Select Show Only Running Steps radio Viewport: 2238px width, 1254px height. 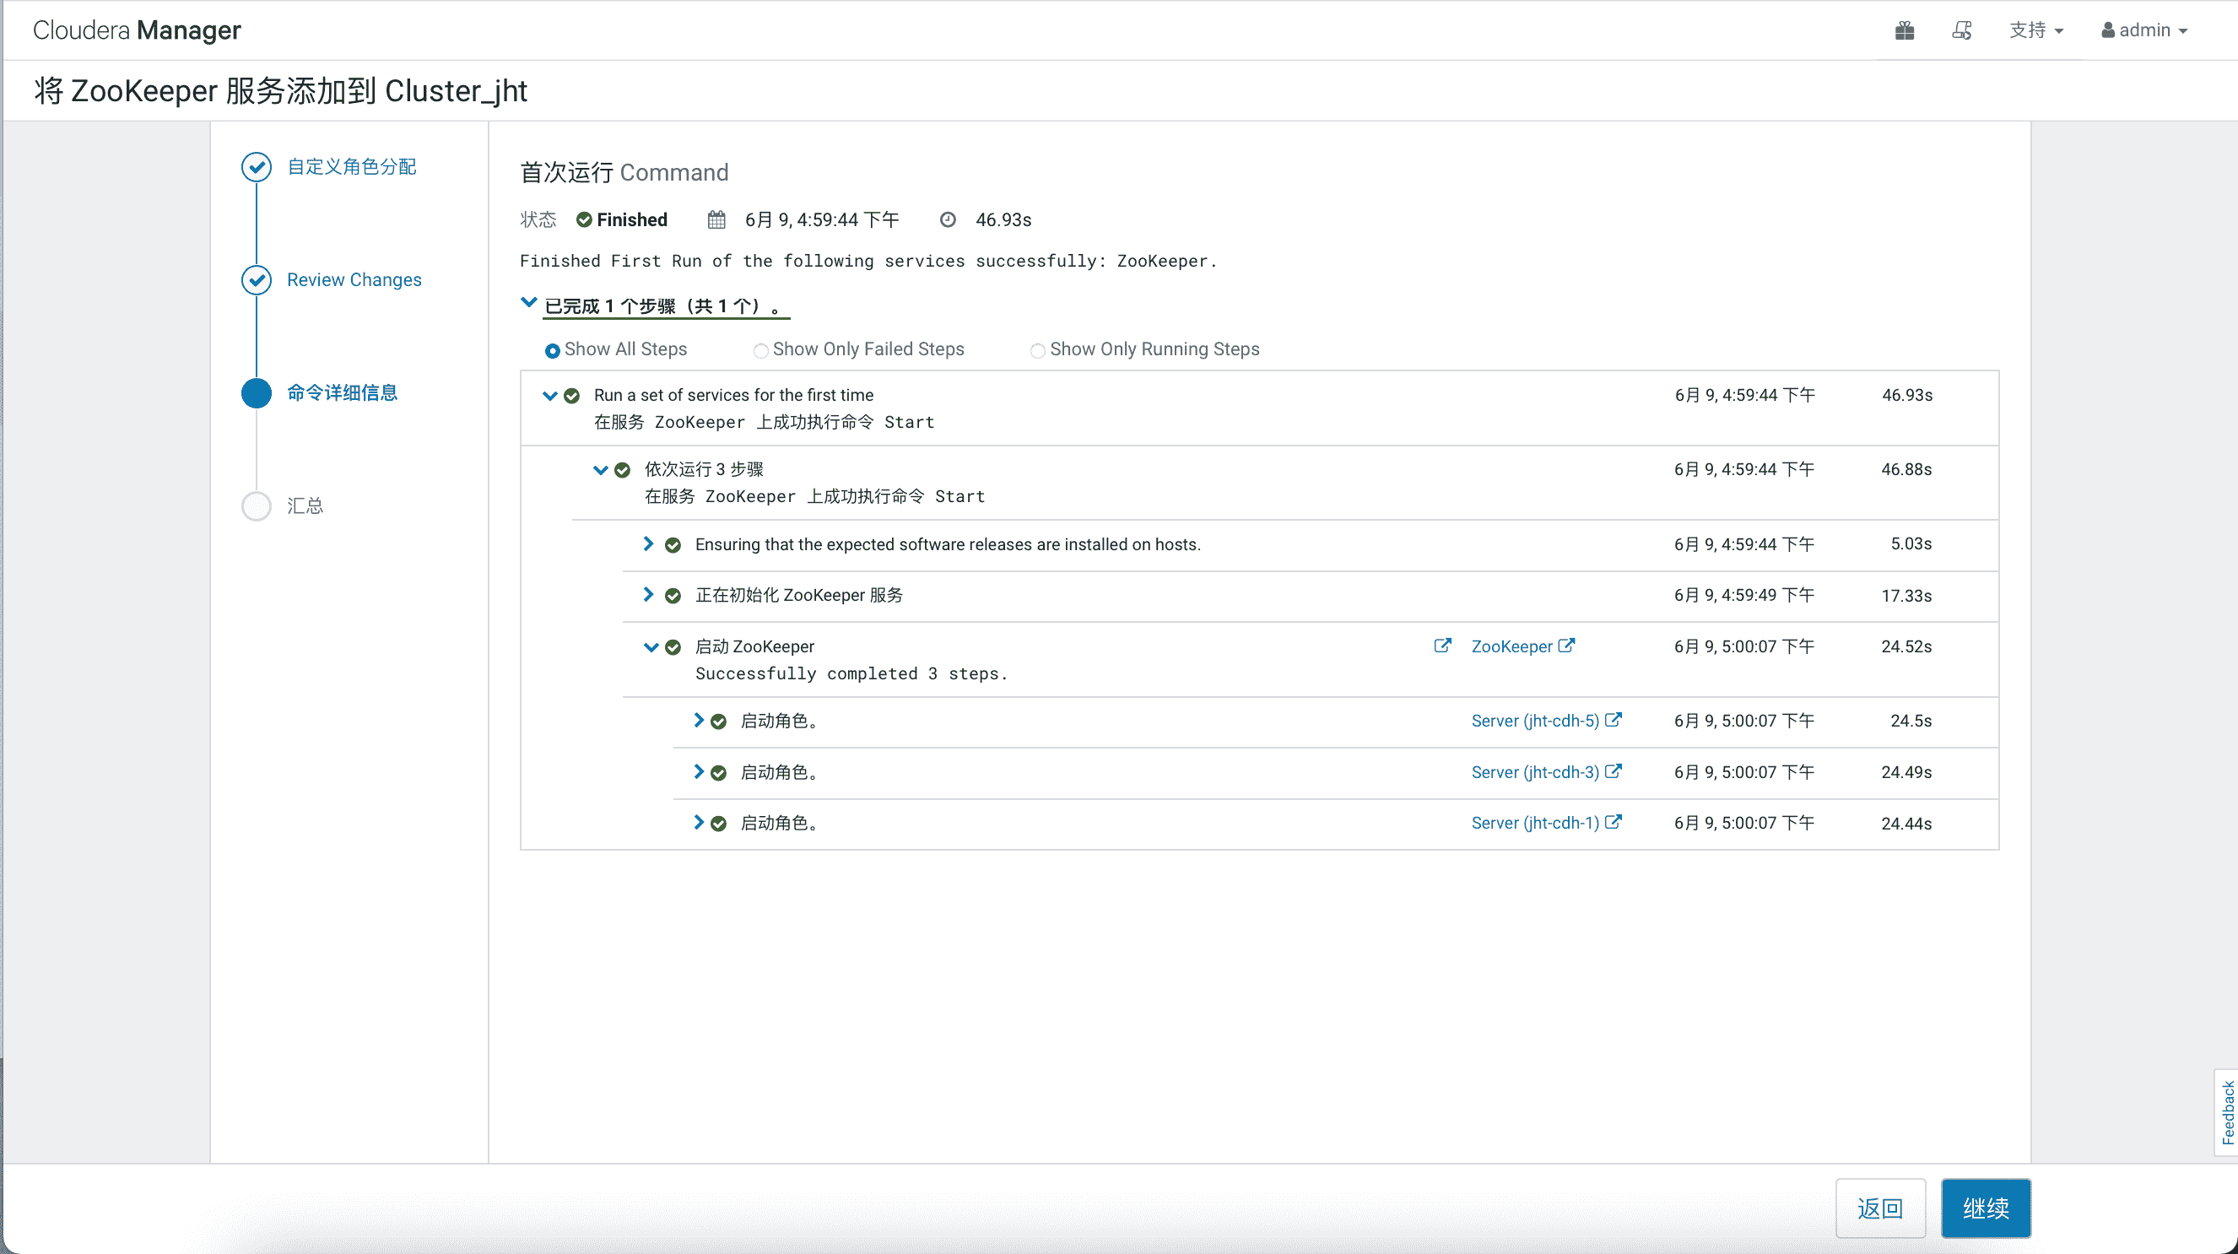point(1037,351)
